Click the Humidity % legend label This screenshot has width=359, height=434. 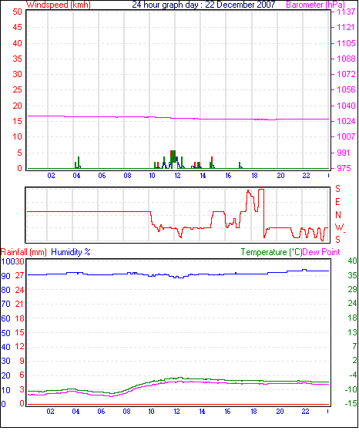click(71, 252)
